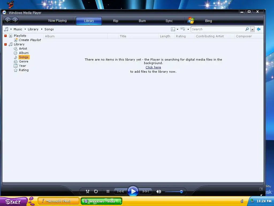Mute the speaker volume
Viewport: 274px width, 206px height.
coord(159,192)
